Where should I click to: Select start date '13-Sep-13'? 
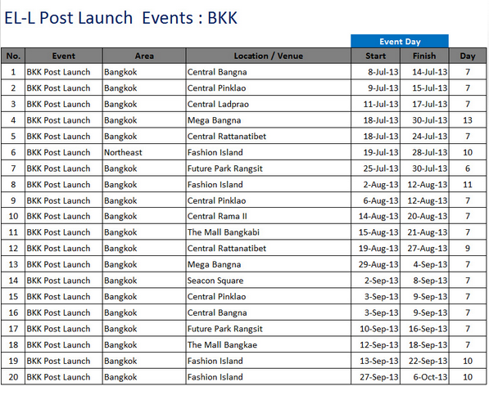point(375,361)
